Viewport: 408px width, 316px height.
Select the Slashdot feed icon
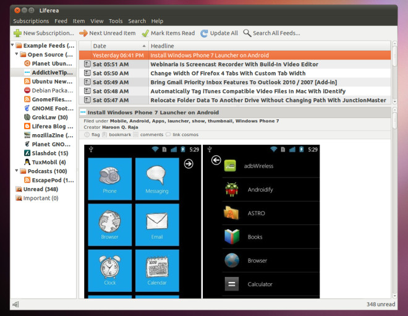pos(27,153)
